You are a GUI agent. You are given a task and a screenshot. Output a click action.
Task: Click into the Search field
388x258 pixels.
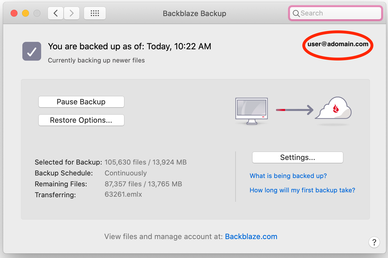pyautogui.click(x=336, y=13)
